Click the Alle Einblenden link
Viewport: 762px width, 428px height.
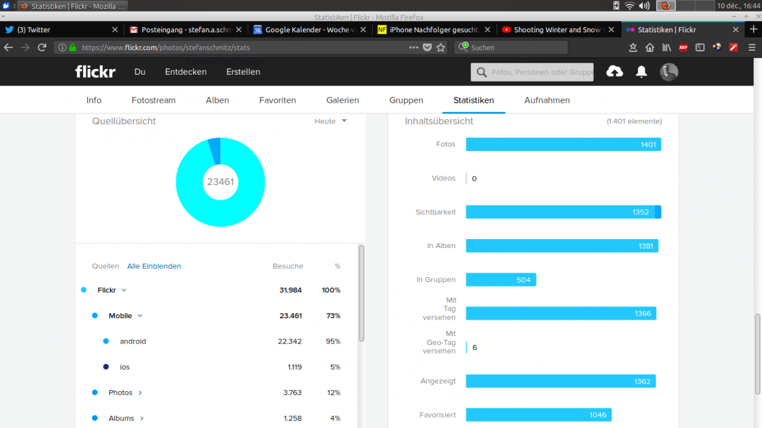point(154,266)
